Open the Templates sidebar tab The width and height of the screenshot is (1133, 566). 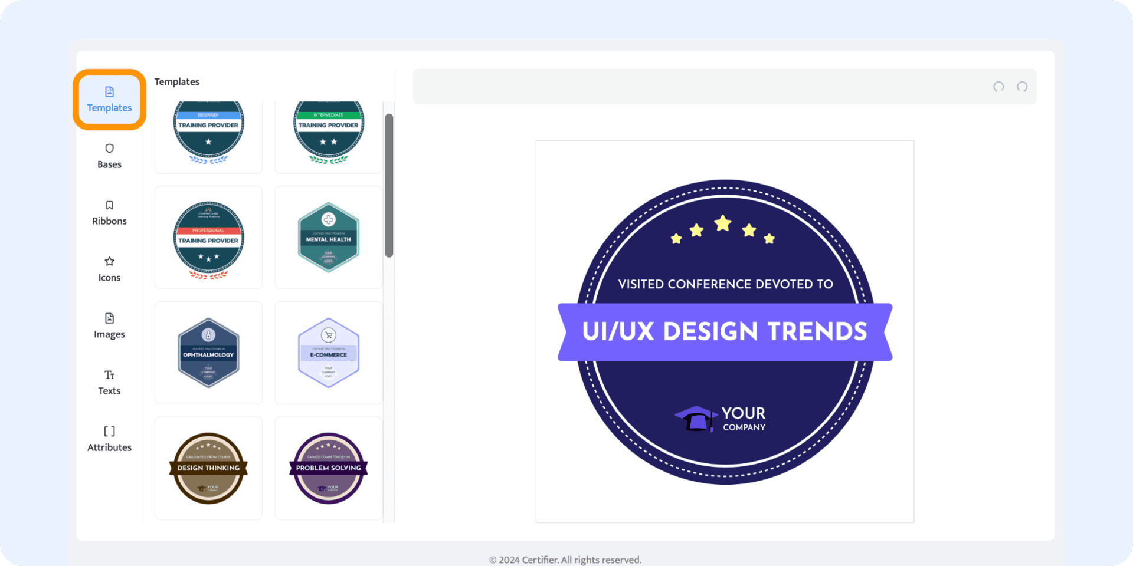[109, 100]
